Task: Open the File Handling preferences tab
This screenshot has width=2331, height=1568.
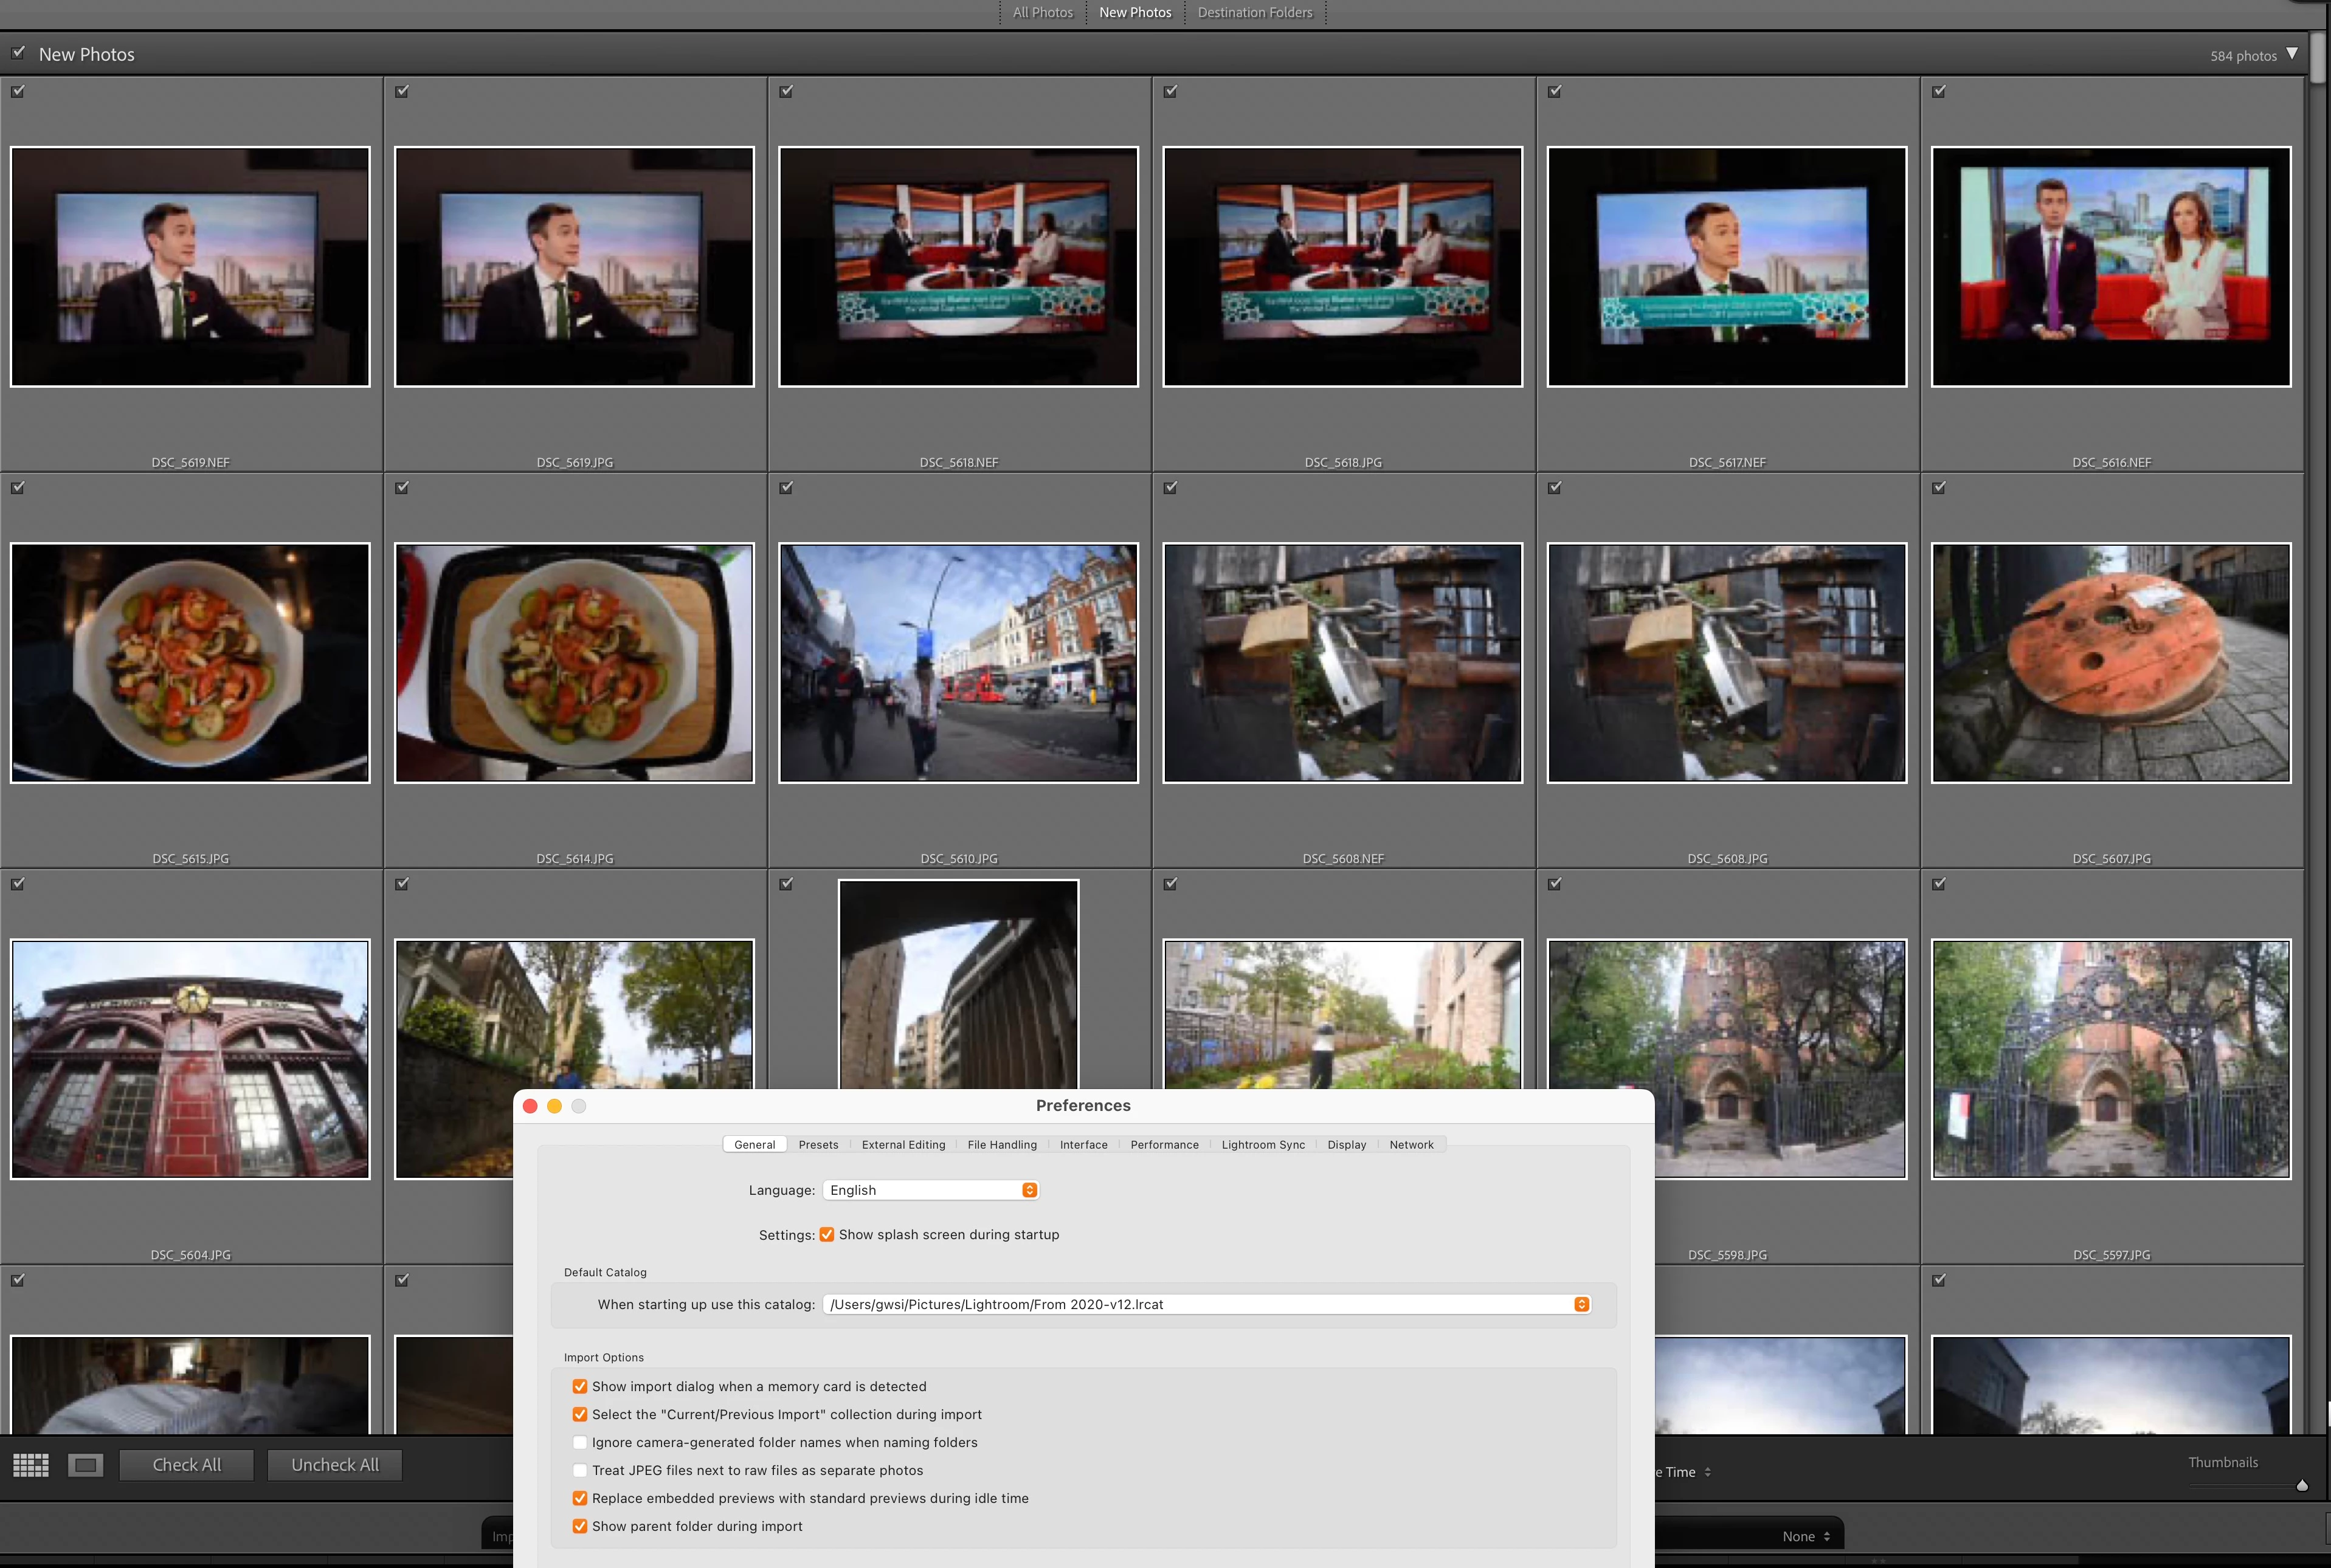Action: coord(1001,1144)
